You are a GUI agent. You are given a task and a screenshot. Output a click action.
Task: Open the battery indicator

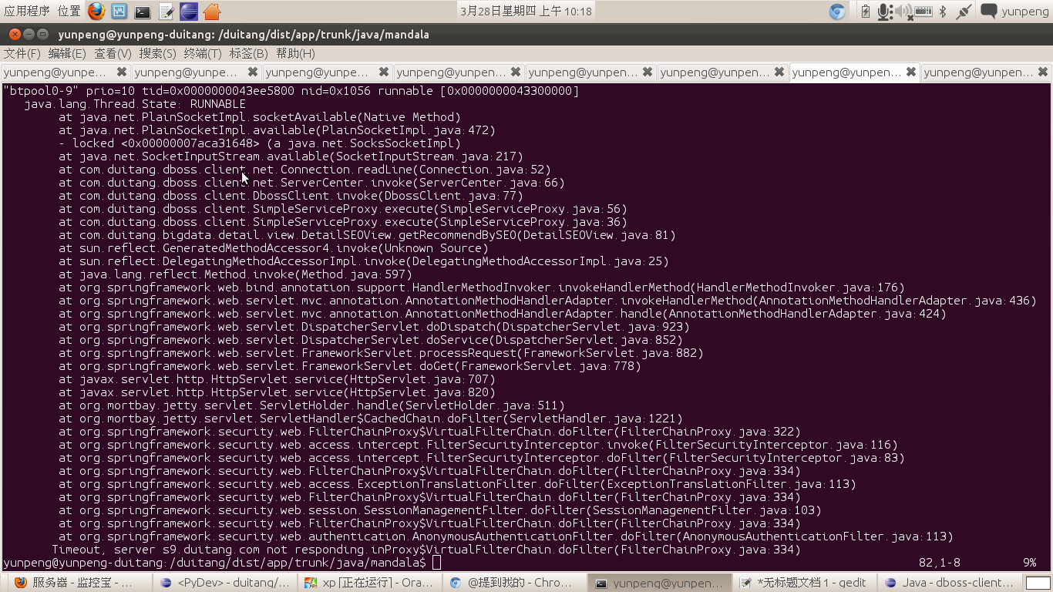point(865,12)
